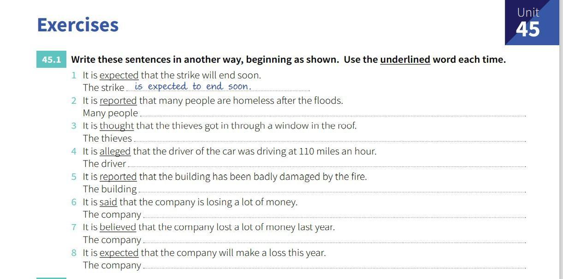Click "underlined" in the instructions
The image size is (563, 279).
pyautogui.click(x=405, y=59)
